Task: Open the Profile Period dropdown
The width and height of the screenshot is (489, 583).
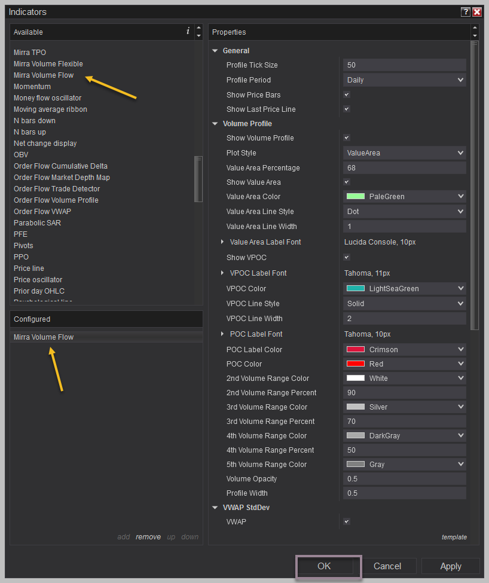Action: [x=404, y=80]
